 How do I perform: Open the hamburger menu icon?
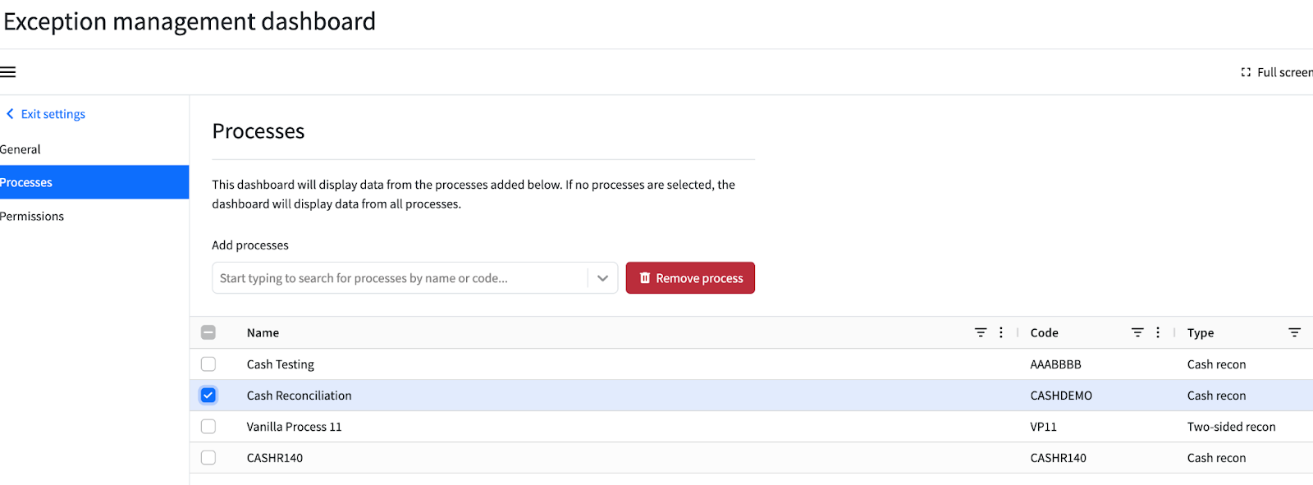click(8, 72)
